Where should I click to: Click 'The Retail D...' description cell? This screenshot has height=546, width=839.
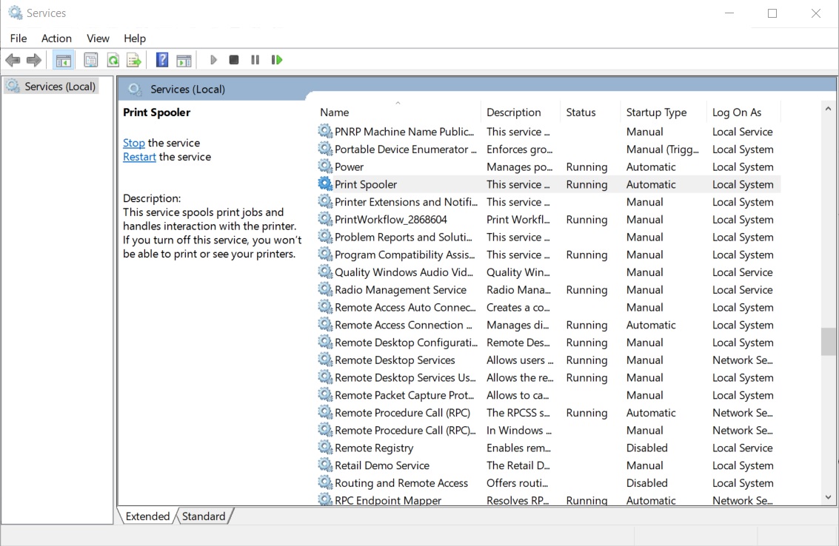click(x=518, y=465)
